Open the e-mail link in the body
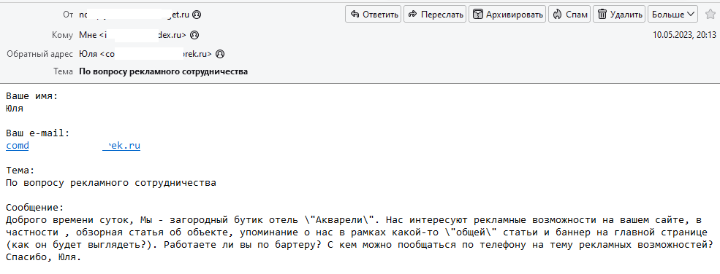 click(73, 146)
